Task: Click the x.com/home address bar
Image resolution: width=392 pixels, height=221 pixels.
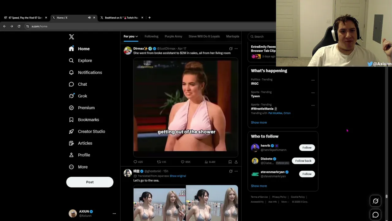Action: click(39, 26)
